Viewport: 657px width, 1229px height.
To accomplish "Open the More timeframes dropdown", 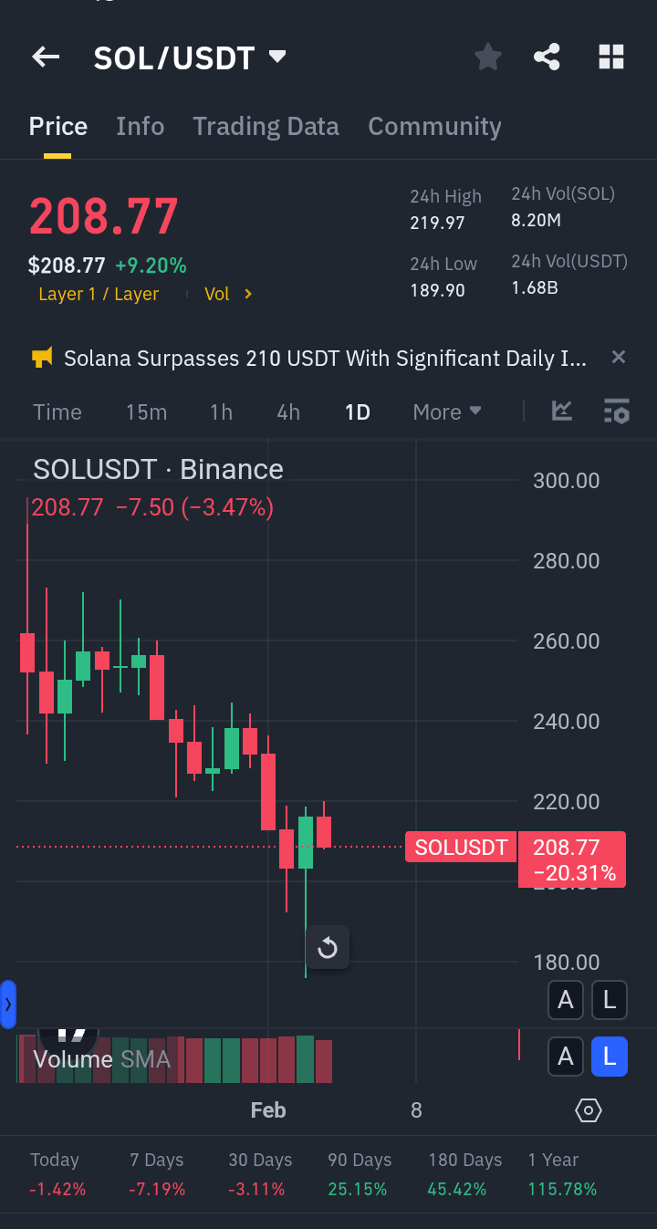I will [x=447, y=412].
